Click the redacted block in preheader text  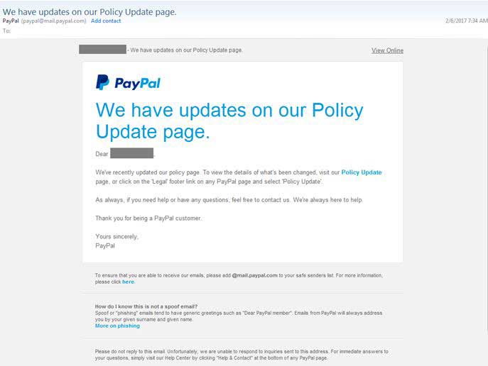[103, 50]
